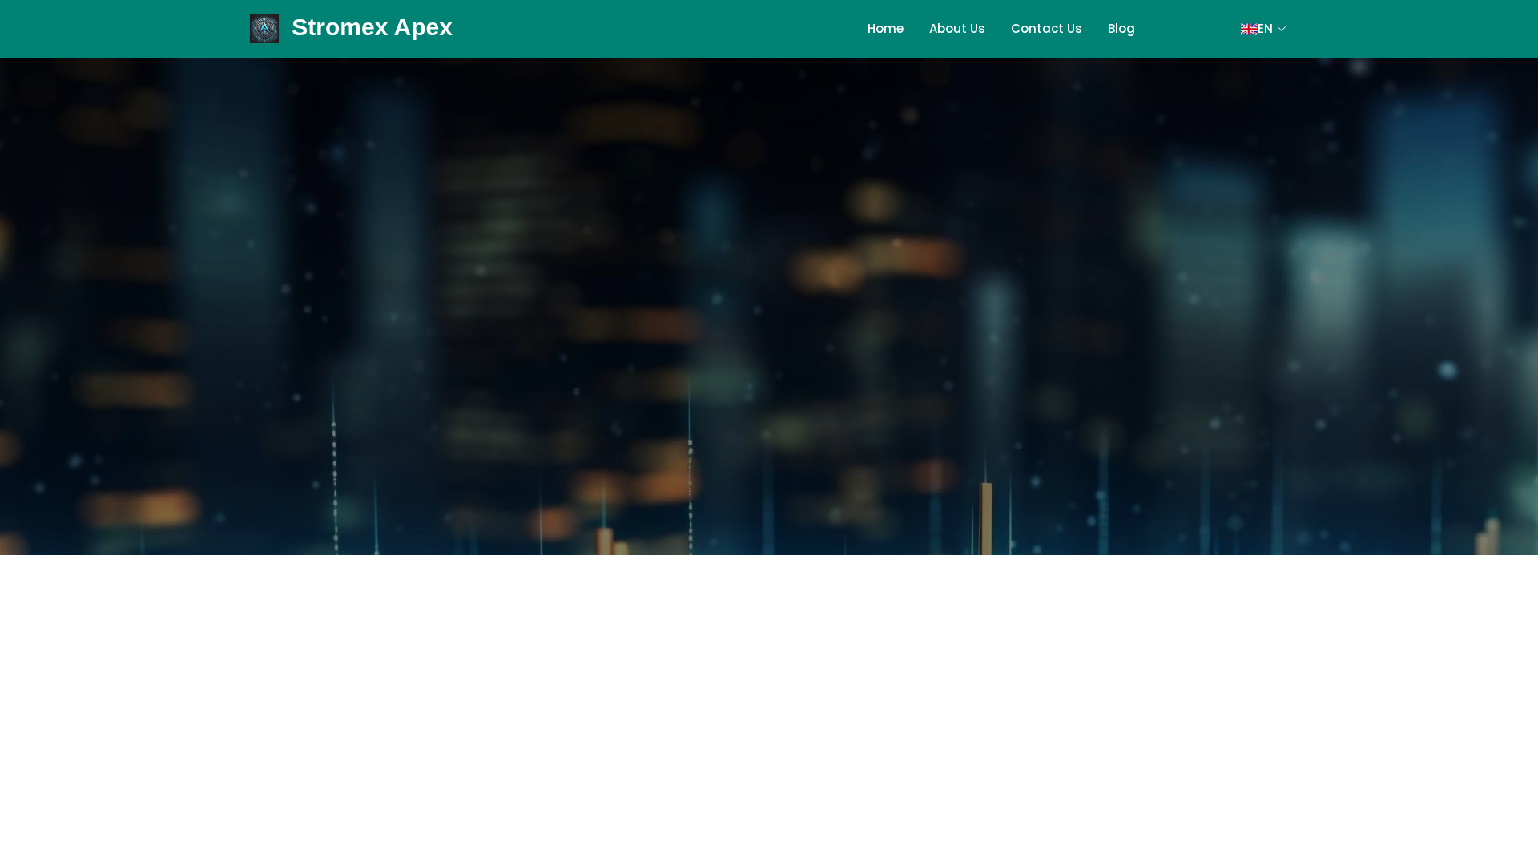Go to the Home menu item
This screenshot has width=1538, height=865.
885,29
